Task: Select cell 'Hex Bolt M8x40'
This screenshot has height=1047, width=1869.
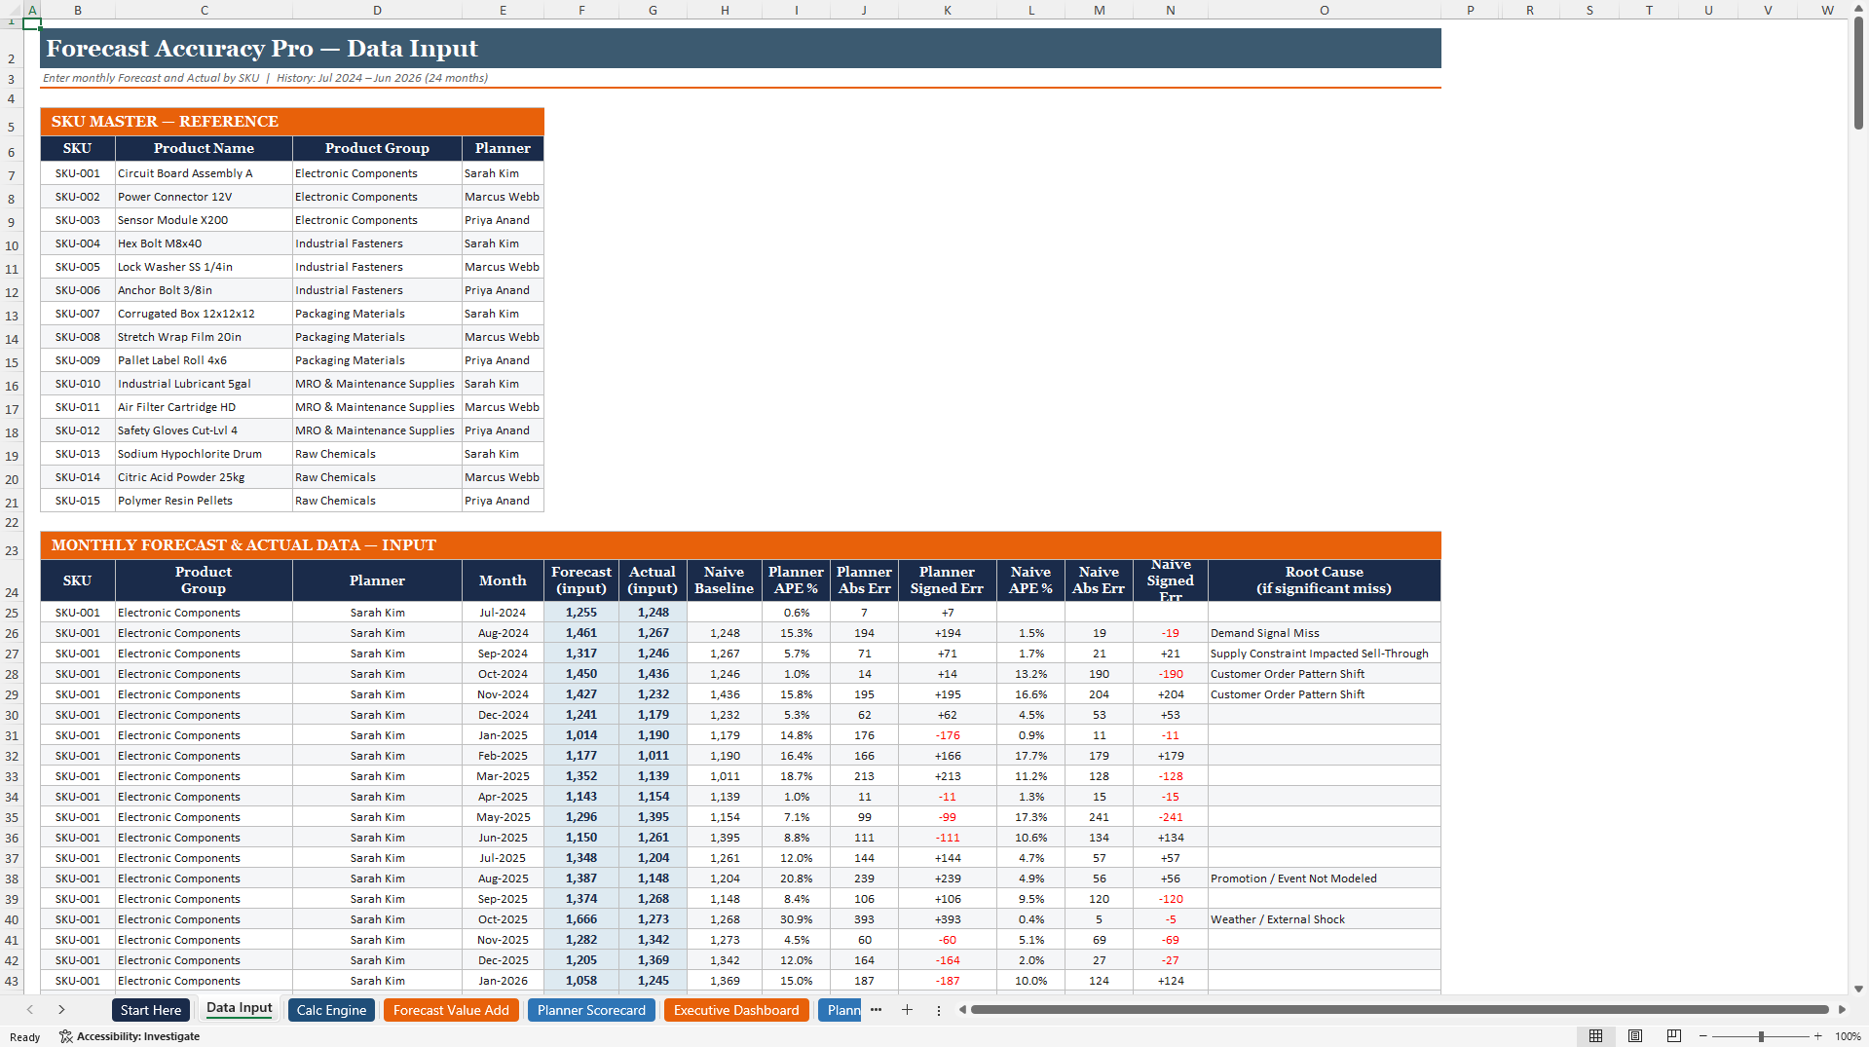Action: (x=204, y=243)
